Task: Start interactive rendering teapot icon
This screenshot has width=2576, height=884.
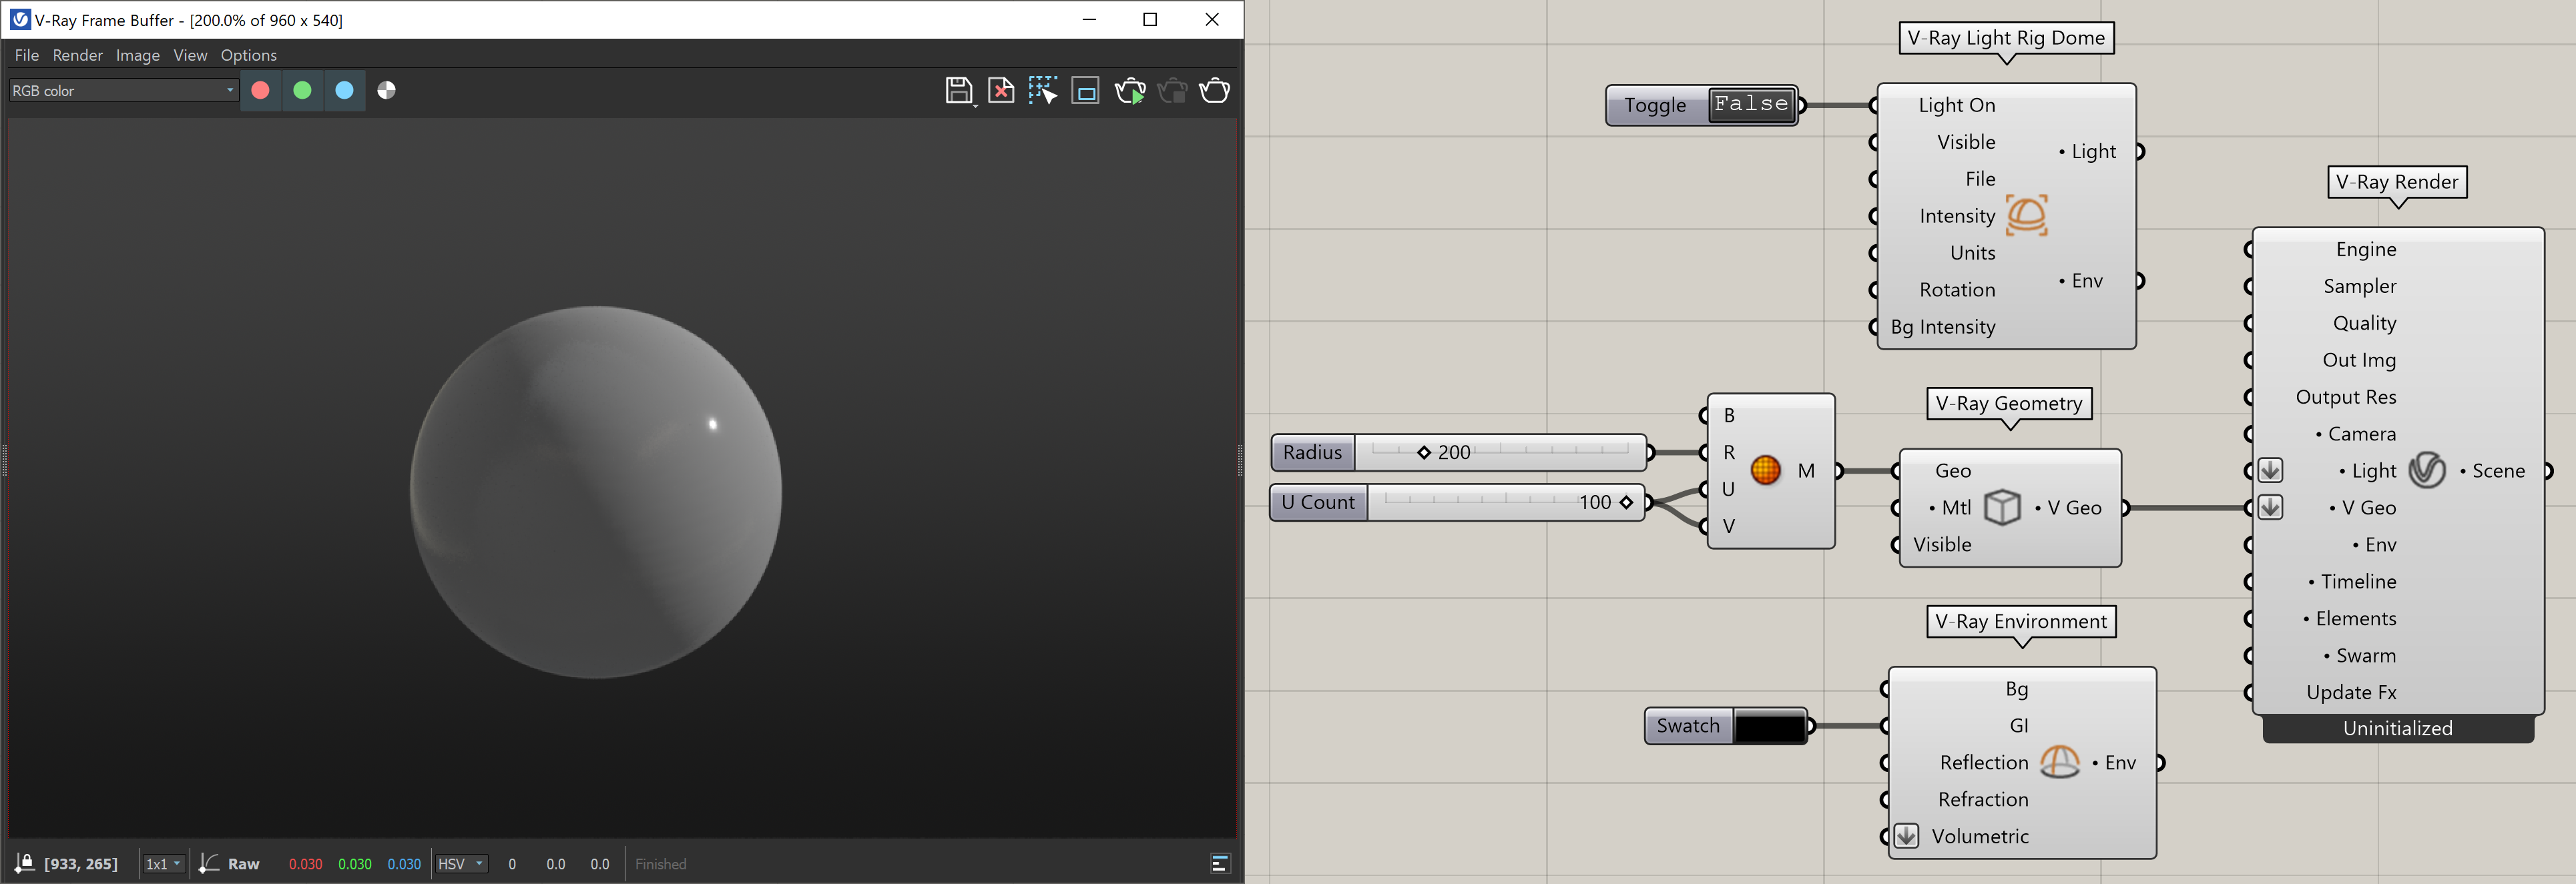Action: coord(1130,91)
